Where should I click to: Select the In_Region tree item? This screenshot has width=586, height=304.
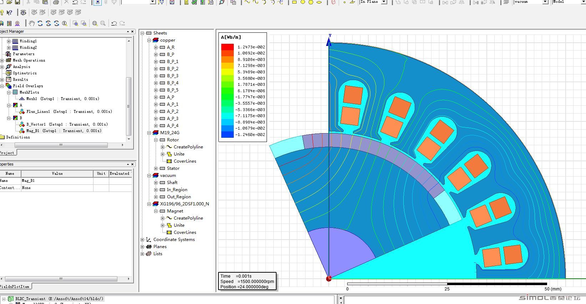(x=177, y=190)
